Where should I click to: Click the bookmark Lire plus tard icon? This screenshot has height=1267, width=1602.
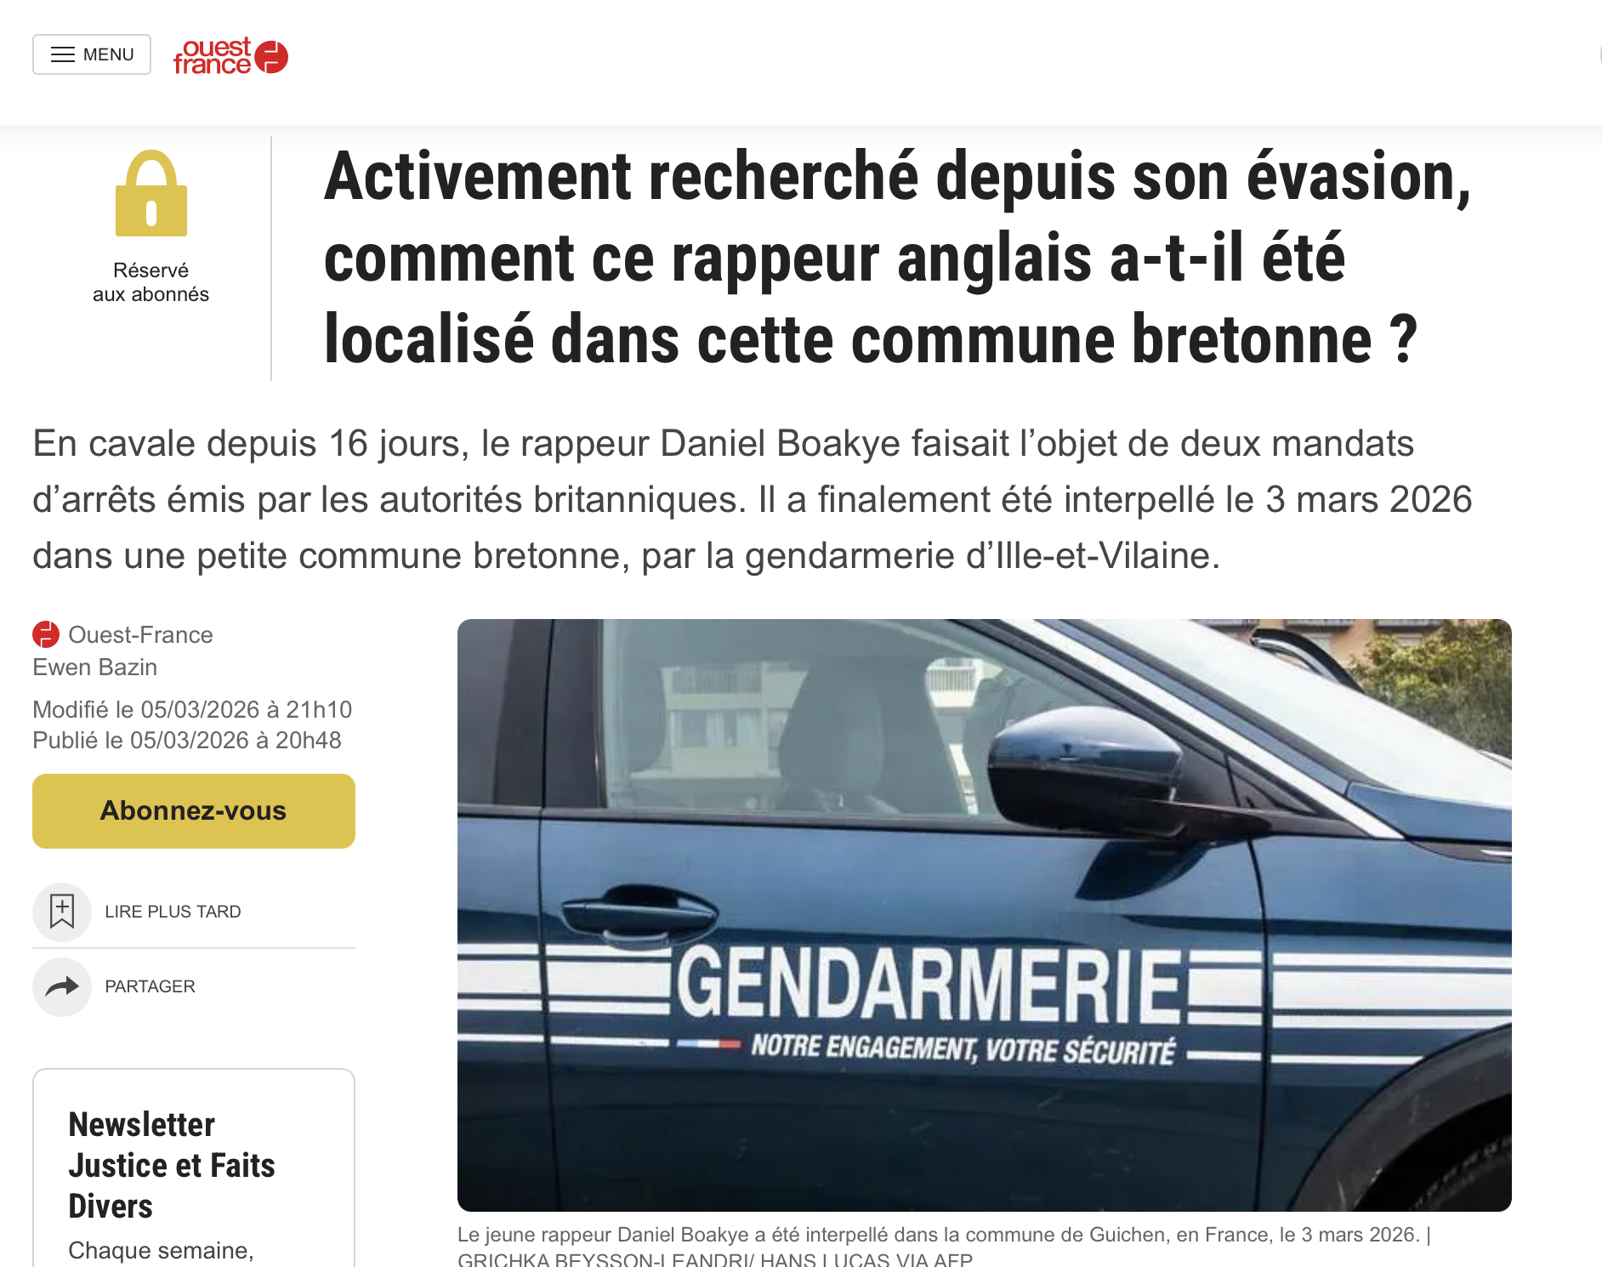click(62, 912)
